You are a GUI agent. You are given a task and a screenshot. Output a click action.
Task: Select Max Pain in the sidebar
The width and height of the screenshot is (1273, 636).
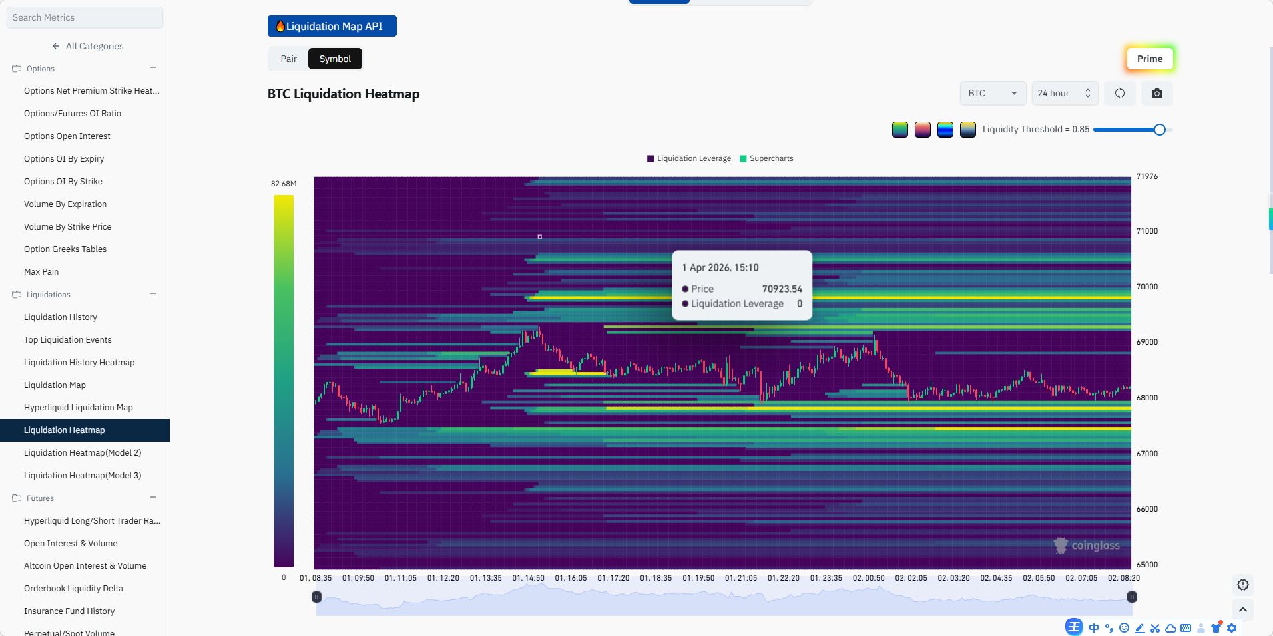[x=41, y=272]
